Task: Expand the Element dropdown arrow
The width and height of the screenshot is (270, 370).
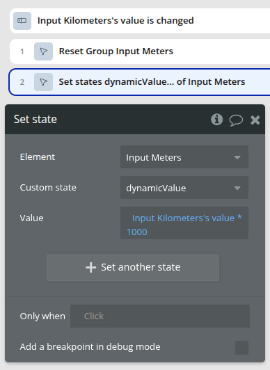Action: 237,157
